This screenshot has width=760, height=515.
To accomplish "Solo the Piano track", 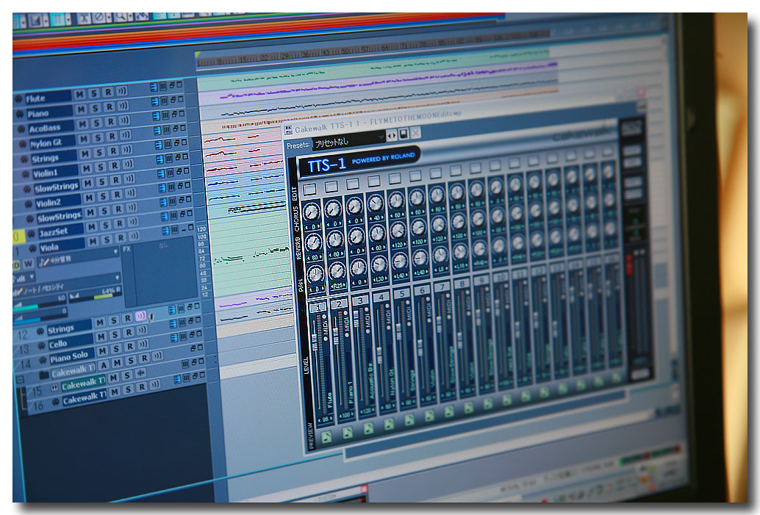I will (x=96, y=108).
